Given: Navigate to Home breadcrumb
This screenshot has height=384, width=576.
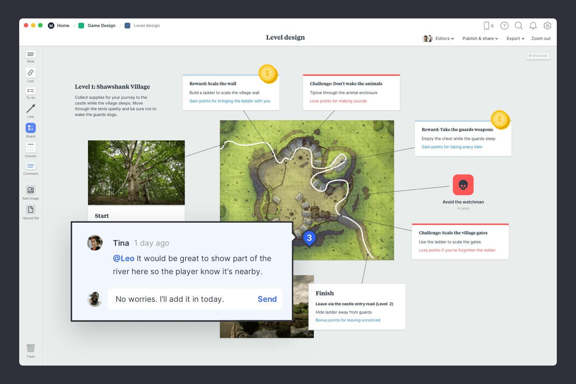Looking at the screenshot, I should (x=63, y=26).
